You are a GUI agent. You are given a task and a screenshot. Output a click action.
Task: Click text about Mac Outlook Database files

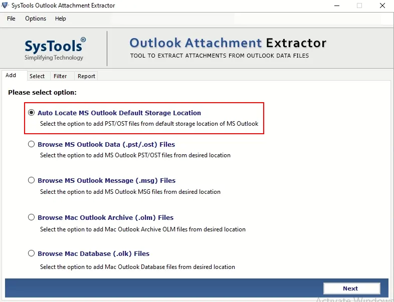(x=137, y=267)
